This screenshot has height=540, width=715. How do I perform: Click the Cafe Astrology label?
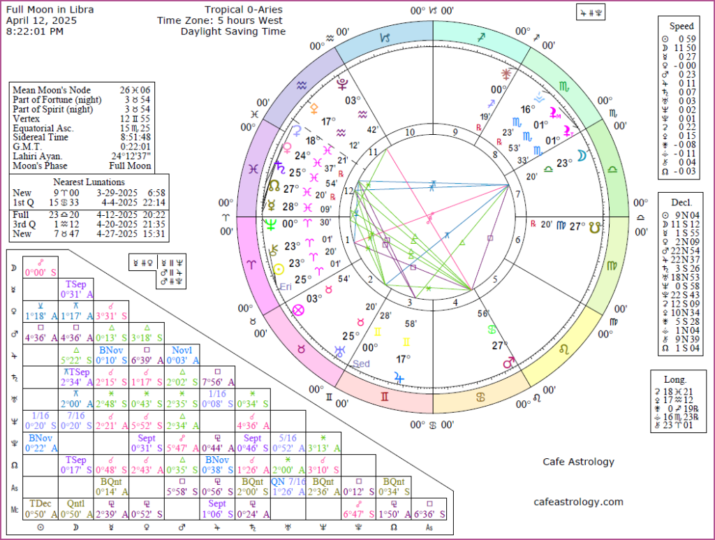pyautogui.click(x=580, y=462)
